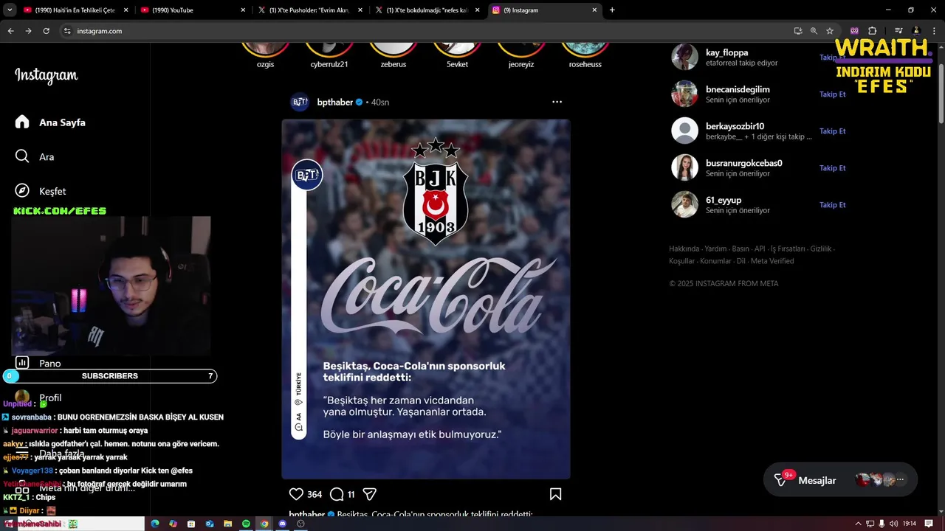The image size is (945, 531).
Task: Open the Mesajlar floating button
Action: pos(840,480)
